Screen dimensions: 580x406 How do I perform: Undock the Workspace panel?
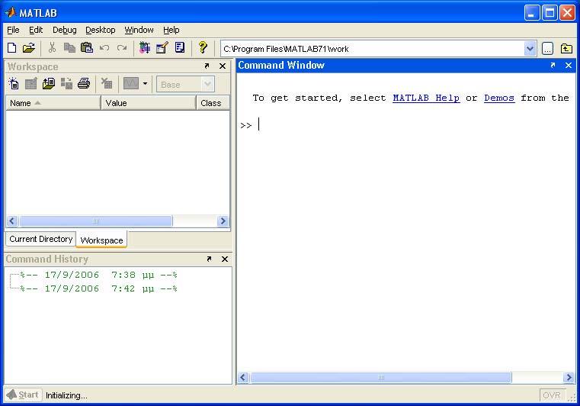(x=207, y=66)
